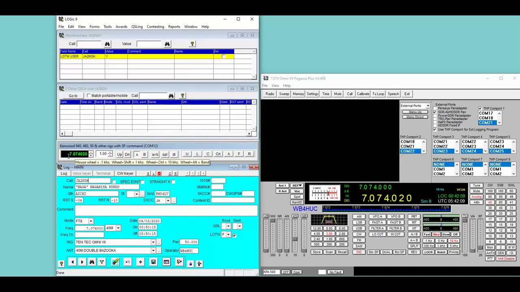Click the filter passband graph in Pegasus

(329, 219)
